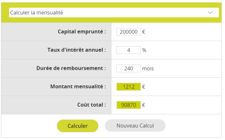Click the "Taux d'intérêt annuel :" label

[x=77, y=50]
